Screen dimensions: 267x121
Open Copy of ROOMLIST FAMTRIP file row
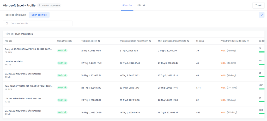28,49
